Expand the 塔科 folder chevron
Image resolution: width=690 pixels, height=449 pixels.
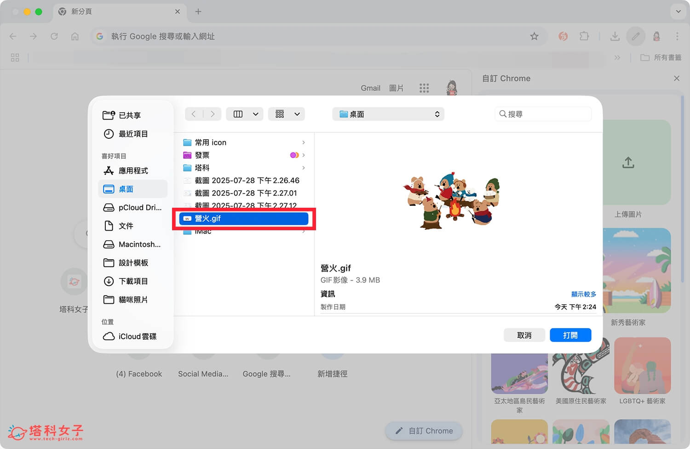[304, 168]
